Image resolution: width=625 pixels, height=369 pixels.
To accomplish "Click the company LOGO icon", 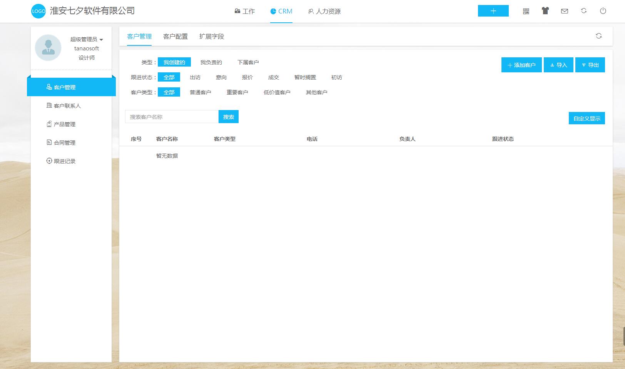I will 38,11.
